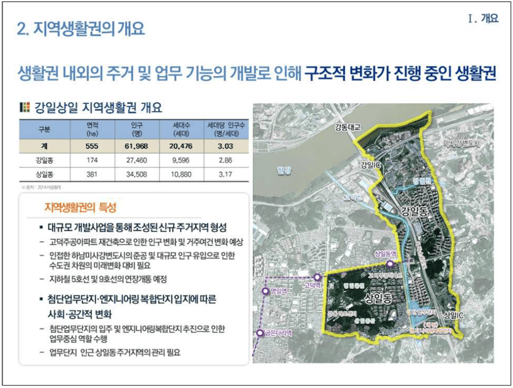513x388 pixels.
Task: Click the '한강' river label on the map
Action: point(284,171)
